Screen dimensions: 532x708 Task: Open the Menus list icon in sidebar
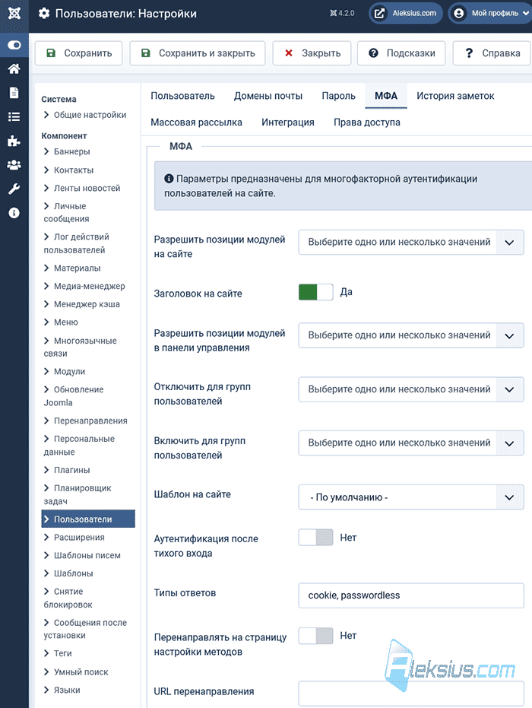14,117
